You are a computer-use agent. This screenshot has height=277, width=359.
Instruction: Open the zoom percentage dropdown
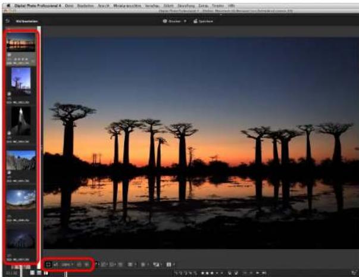[x=67, y=264]
